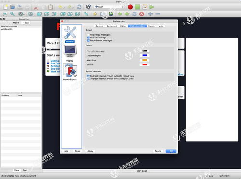
Task: Click the red macro record button
Action: click(x=130, y=7)
